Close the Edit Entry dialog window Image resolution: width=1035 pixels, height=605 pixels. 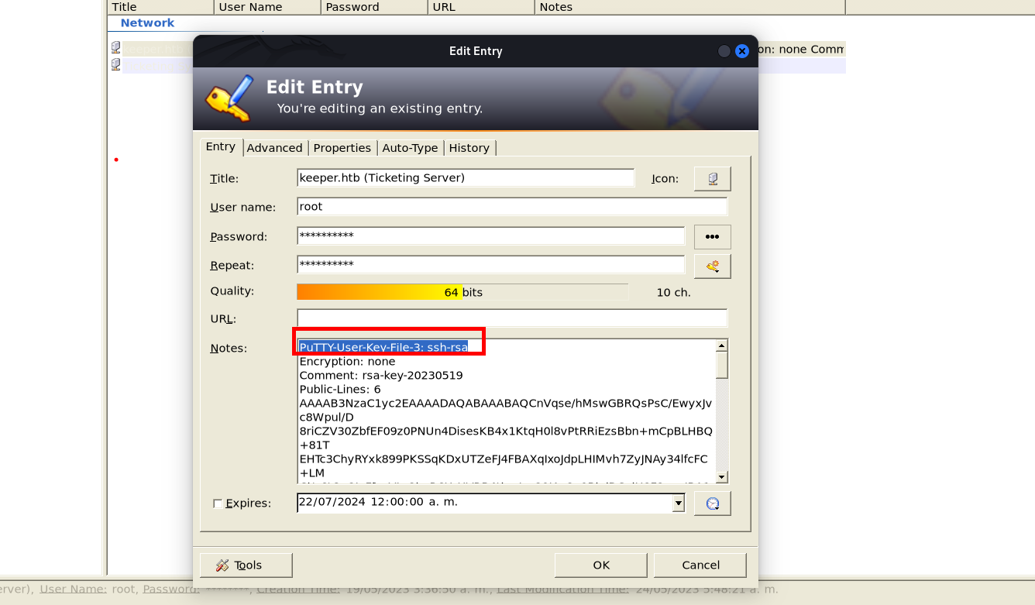tap(741, 51)
